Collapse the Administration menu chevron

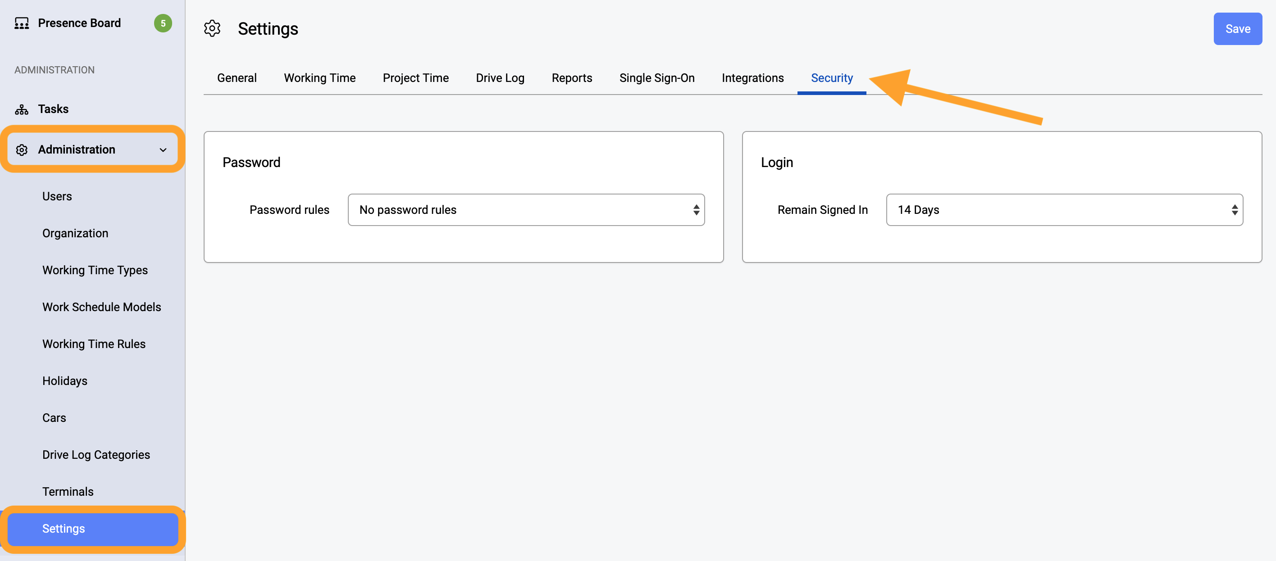163,149
